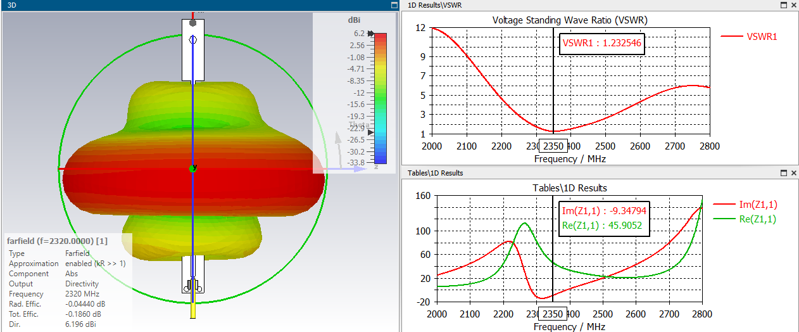Activate the 3D window title bar

[190, 5]
